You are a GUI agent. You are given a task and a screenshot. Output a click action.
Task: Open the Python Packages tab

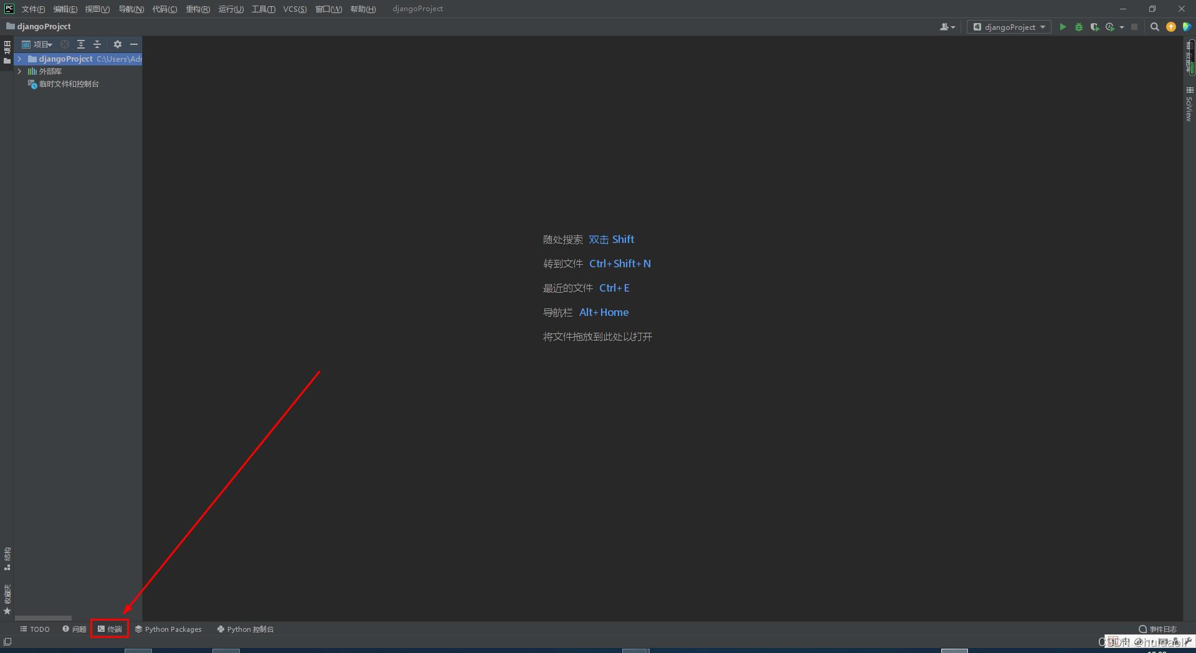pyautogui.click(x=168, y=629)
